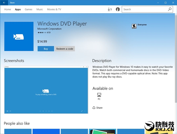Click Redeem a code button
The width and height of the screenshot is (177, 134).
65,49
